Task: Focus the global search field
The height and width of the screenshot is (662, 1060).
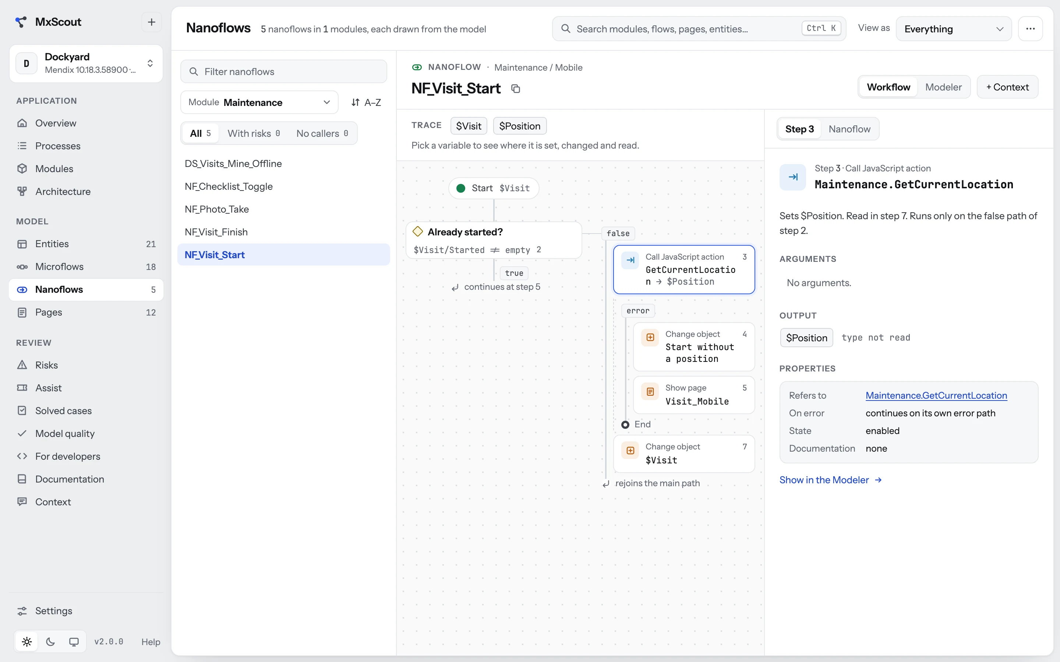Action: click(699, 29)
